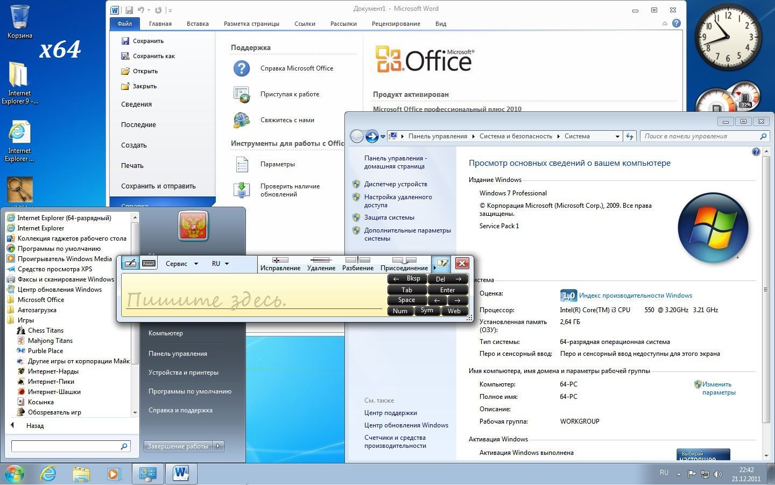Click the input panel help icon with question mark
The image size is (775, 485).
(x=442, y=263)
